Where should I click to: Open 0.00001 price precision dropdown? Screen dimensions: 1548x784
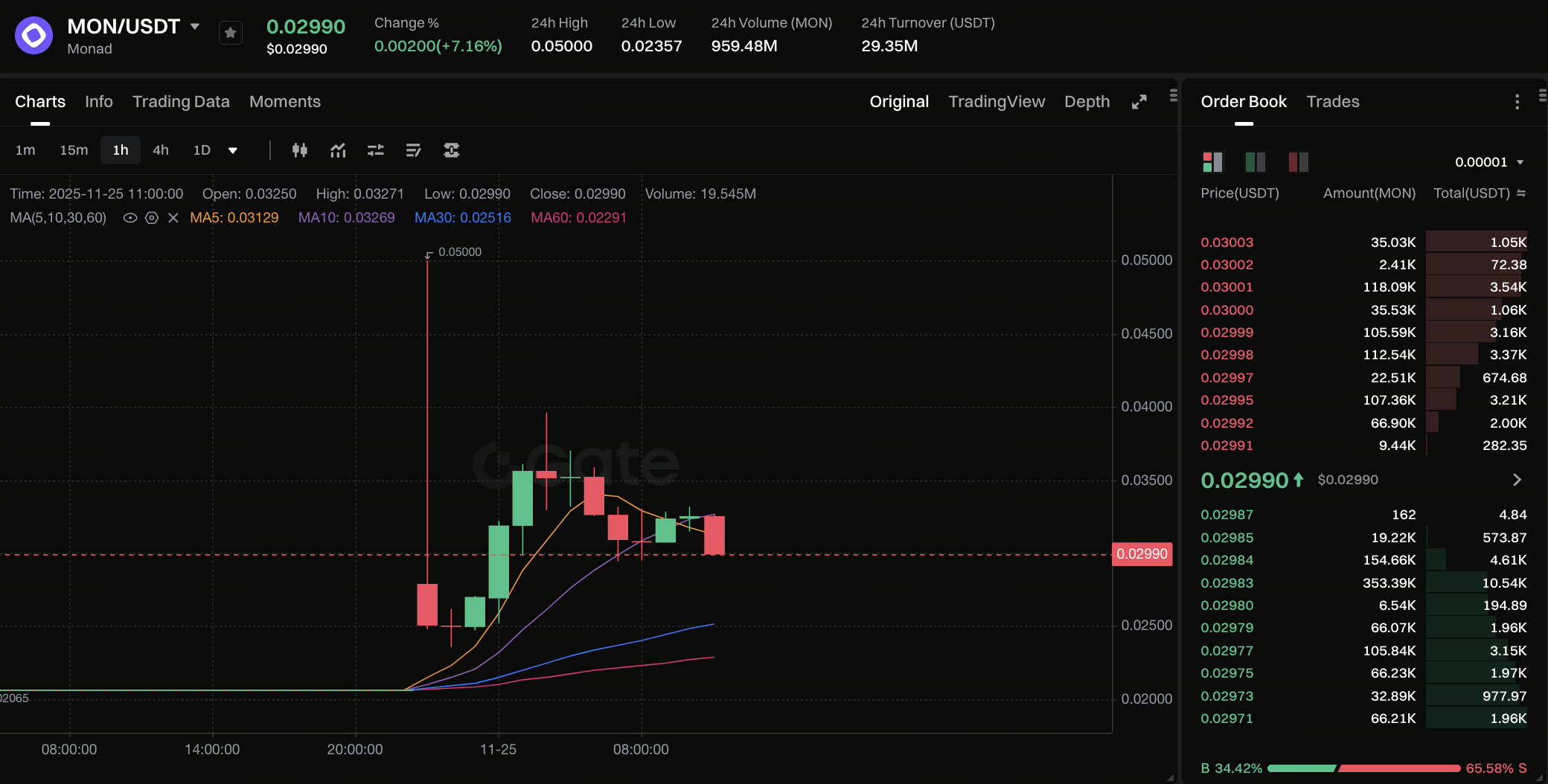[1490, 162]
